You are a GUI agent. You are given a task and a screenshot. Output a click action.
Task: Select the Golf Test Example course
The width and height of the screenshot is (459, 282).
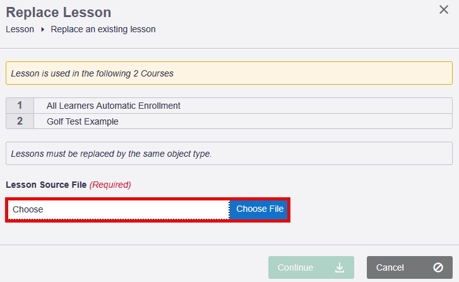click(83, 121)
